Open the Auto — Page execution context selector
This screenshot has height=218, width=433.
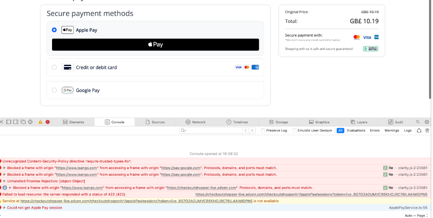416,215
